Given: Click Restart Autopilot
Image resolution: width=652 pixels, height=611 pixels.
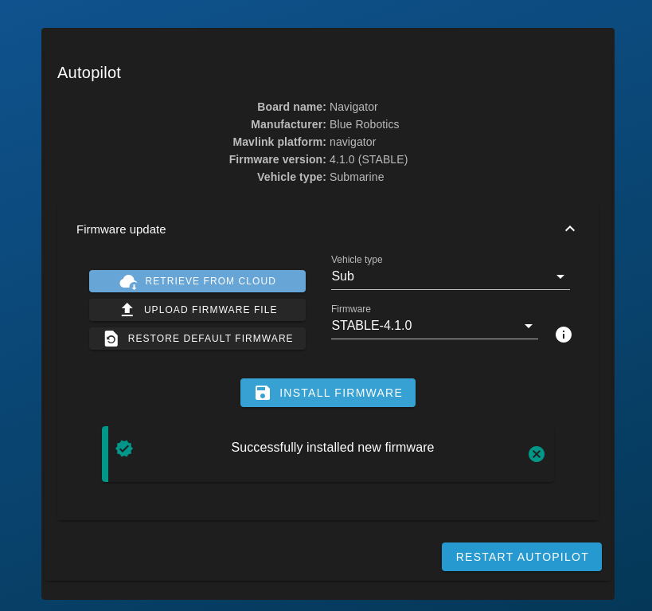Looking at the screenshot, I should coord(521,557).
